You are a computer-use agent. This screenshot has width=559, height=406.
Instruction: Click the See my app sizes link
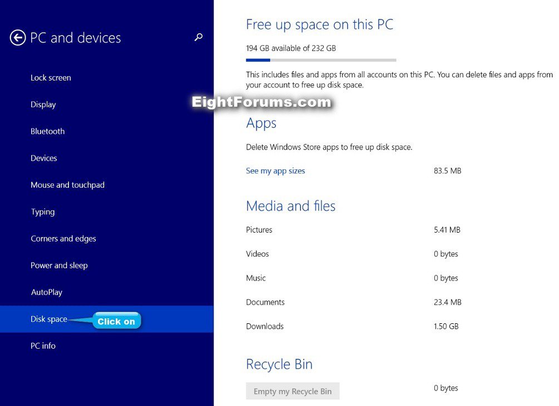tap(275, 171)
